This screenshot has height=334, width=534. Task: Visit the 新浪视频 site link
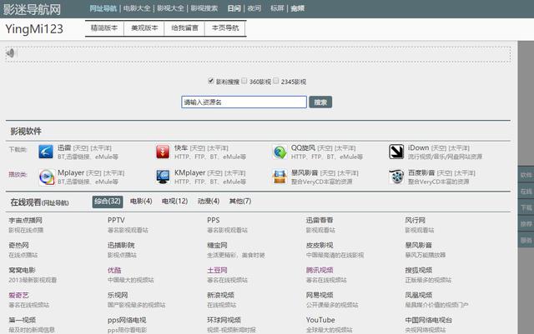(220, 295)
